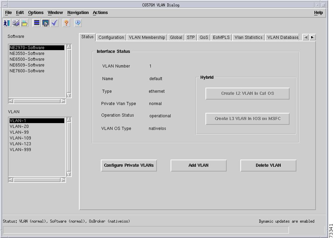Click Software list scroll up arrow
The width and height of the screenshot is (334, 238).
[x=69, y=47]
